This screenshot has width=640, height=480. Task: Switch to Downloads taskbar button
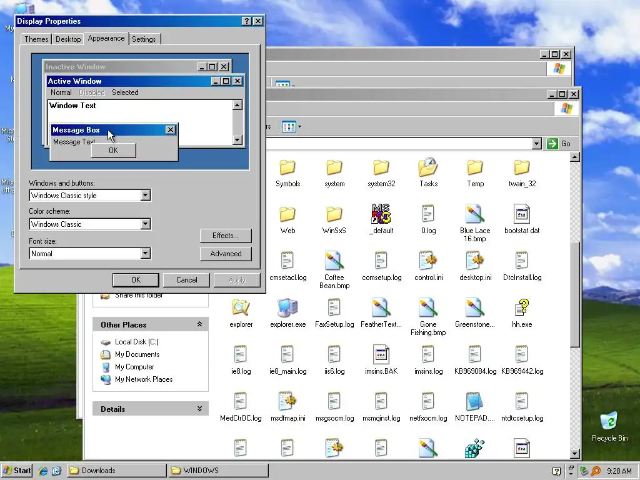(x=117, y=471)
